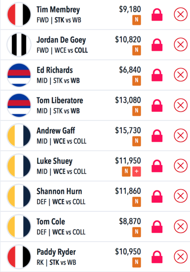Click the St Kilda jersey icon beside Tim Membrey

coord(19,14)
